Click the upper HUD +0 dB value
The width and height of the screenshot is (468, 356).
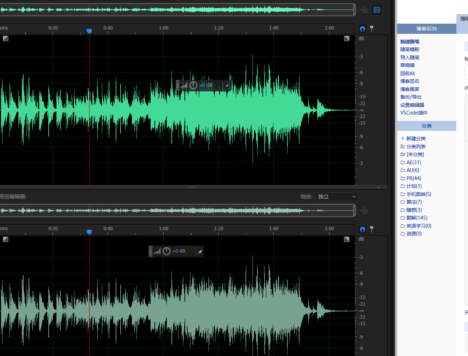point(206,85)
